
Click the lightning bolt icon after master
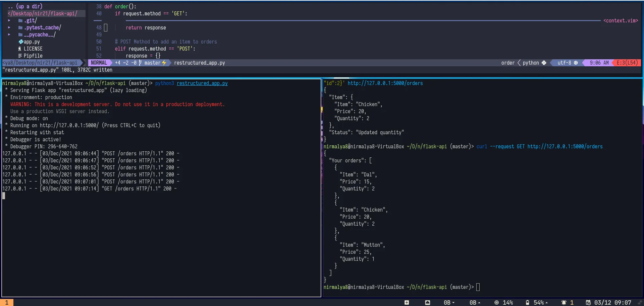pyautogui.click(x=164, y=63)
